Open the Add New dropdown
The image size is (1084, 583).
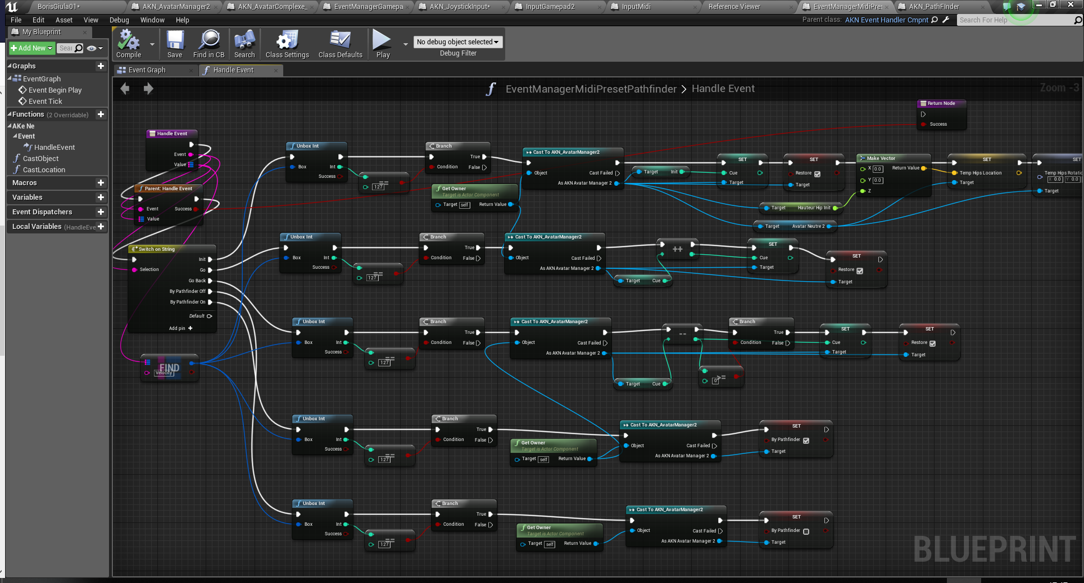[32, 48]
